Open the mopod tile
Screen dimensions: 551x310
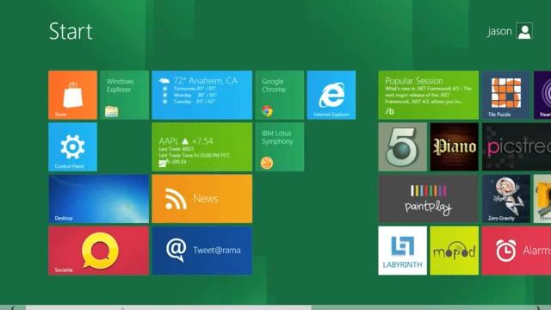pyautogui.click(x=455, y=251)
